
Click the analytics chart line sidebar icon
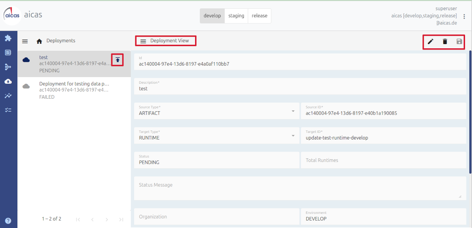[x=8, y=96]
